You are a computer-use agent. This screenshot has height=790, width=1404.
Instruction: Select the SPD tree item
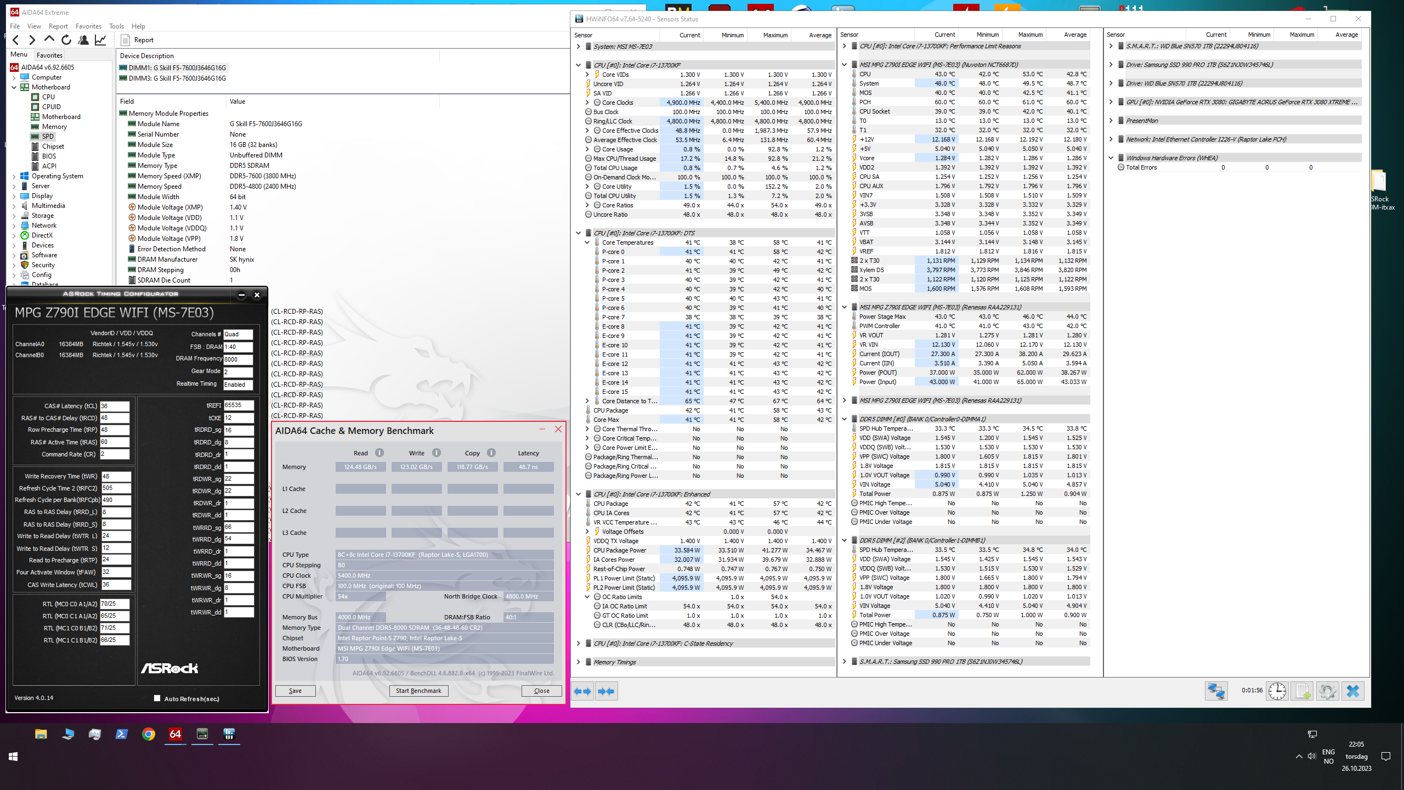pos(48,137)
